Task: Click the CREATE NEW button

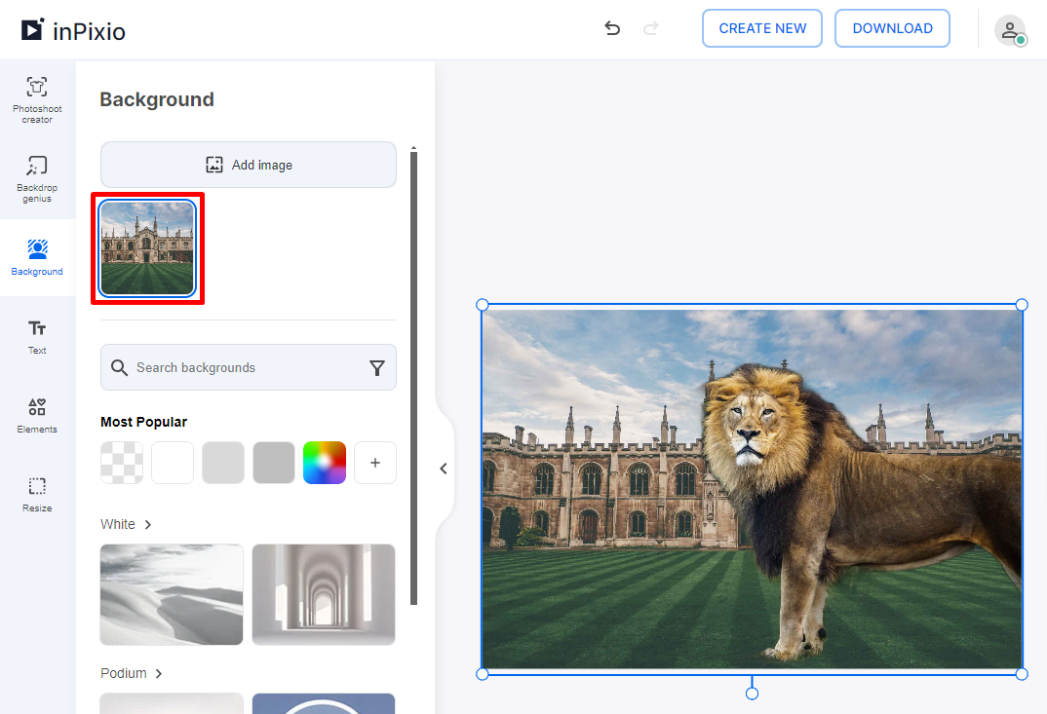Action: (761, 28)
